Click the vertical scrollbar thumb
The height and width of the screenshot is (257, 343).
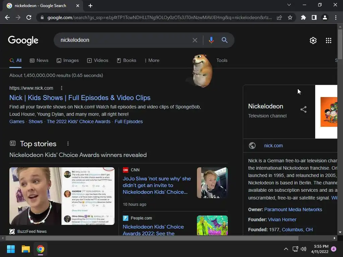tap(340, 44)
